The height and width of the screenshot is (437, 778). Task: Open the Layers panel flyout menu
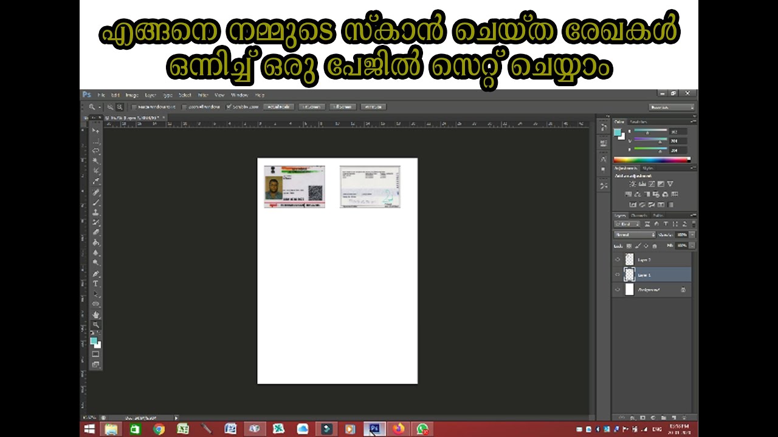[x=694, y=215]
